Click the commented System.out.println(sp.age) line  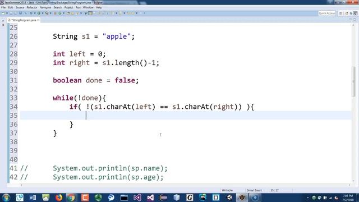[108, 177]
